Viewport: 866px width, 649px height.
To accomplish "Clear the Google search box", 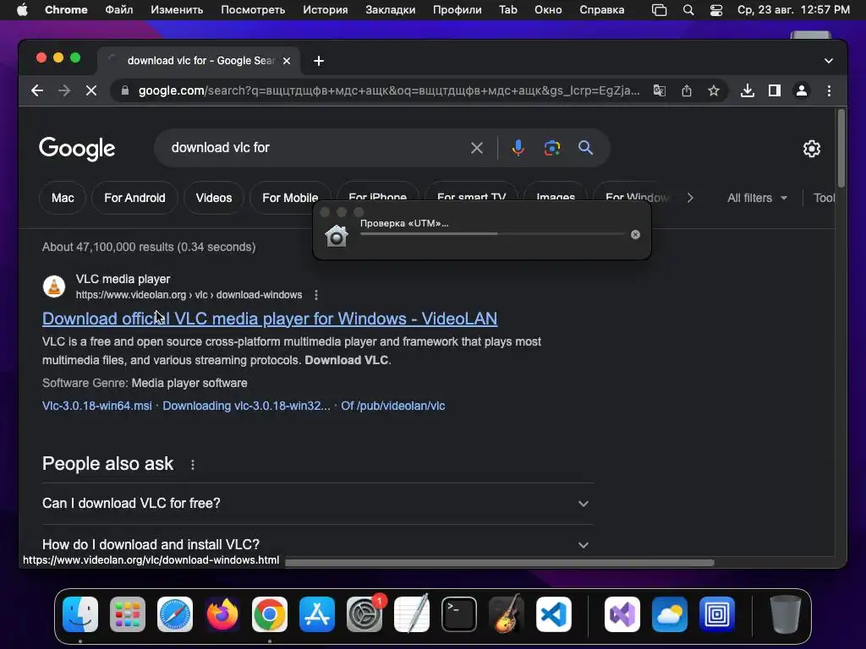I will coord(477,148).
